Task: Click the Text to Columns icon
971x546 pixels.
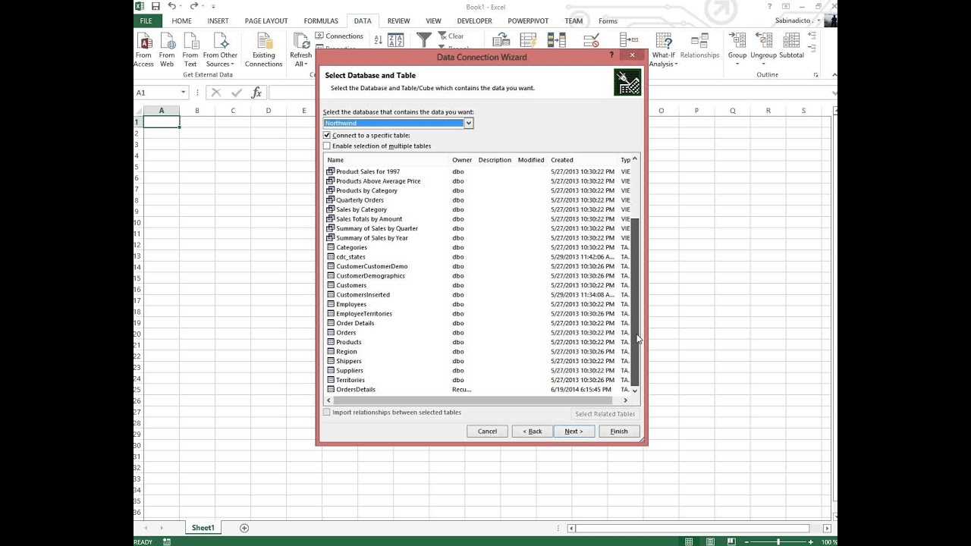Action: 501,40
